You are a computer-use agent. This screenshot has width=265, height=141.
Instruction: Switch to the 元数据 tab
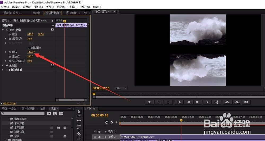pyautogui.click(x=37, y=13)
